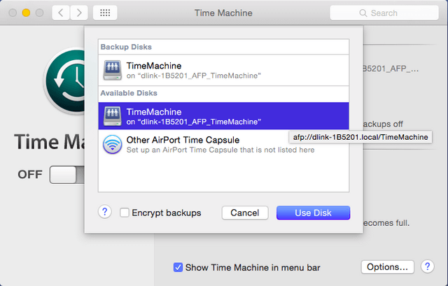Image resolution: width=448 pixels, height=286 pixels.
Task: Click the Use Disk button
Action: tap(313, 213)
